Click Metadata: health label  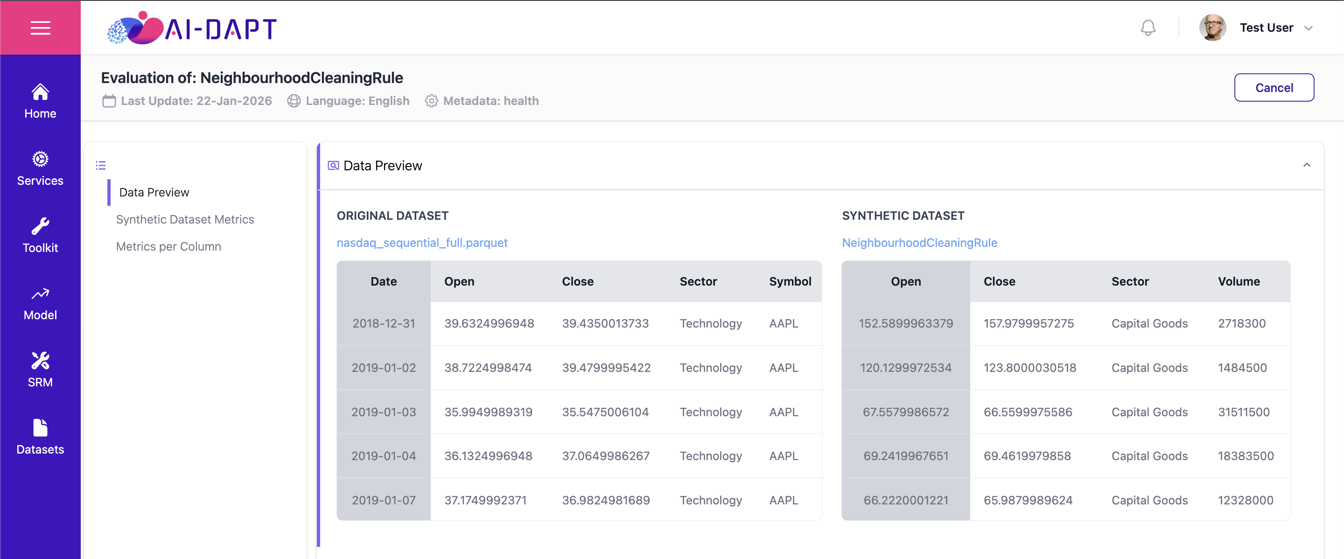coord(490,101)
